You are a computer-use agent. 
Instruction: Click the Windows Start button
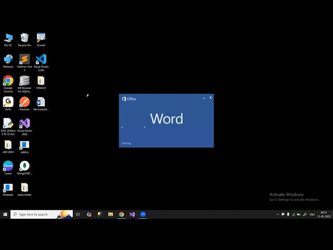tap(5, 214)
